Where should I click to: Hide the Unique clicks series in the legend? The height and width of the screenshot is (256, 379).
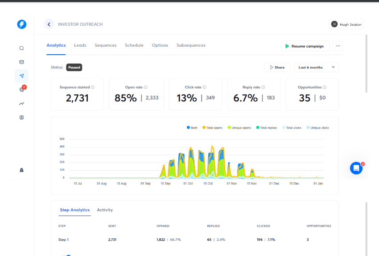click(317, 128)
